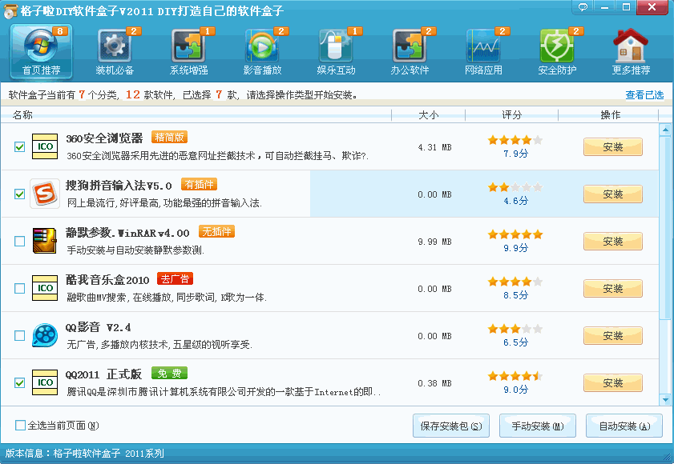The width and height of the screenshot is (674, 464).
Task: Sort list by 大小 column header
Action: 429,115
